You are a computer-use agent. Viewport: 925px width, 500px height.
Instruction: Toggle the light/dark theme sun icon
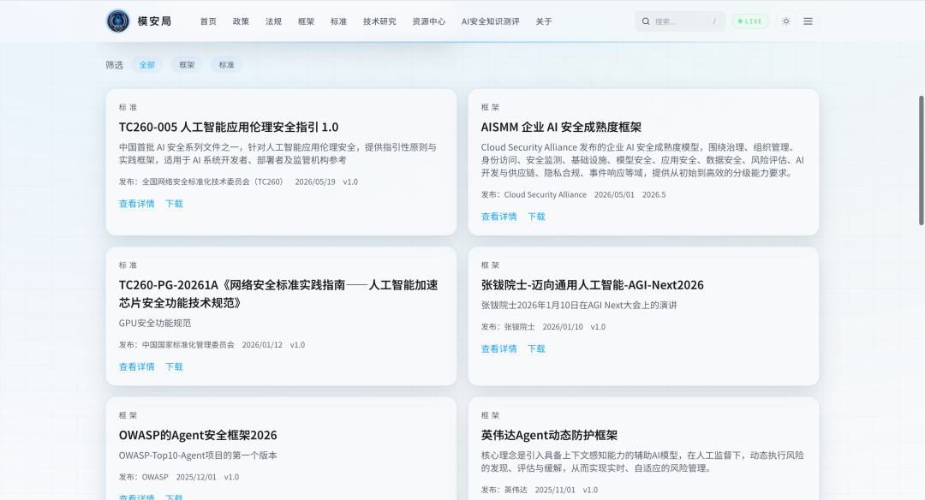pos(785,21)
